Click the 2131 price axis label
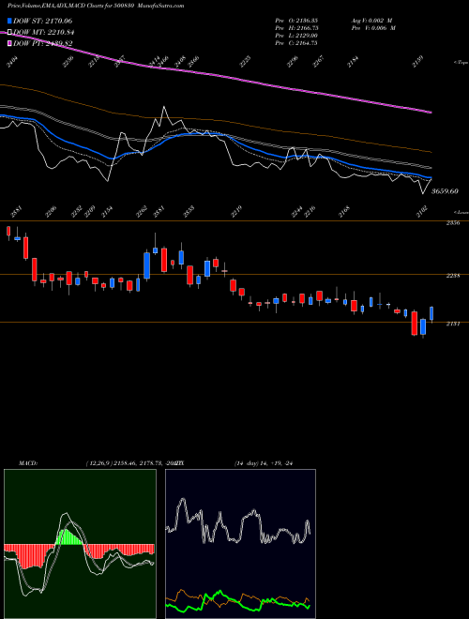This screenshot has height=619, width=469. click(x=452, y=325)
